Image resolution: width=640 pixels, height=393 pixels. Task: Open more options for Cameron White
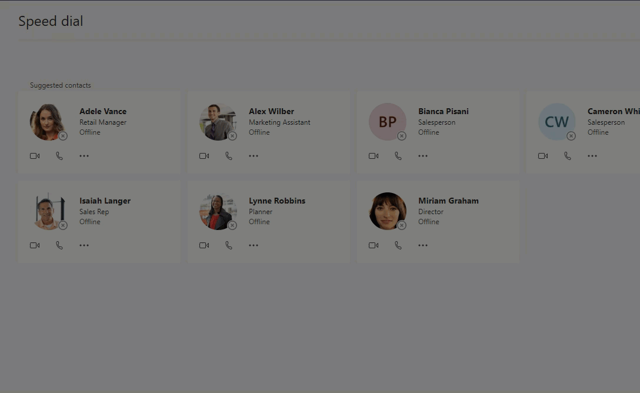[592, 156]
